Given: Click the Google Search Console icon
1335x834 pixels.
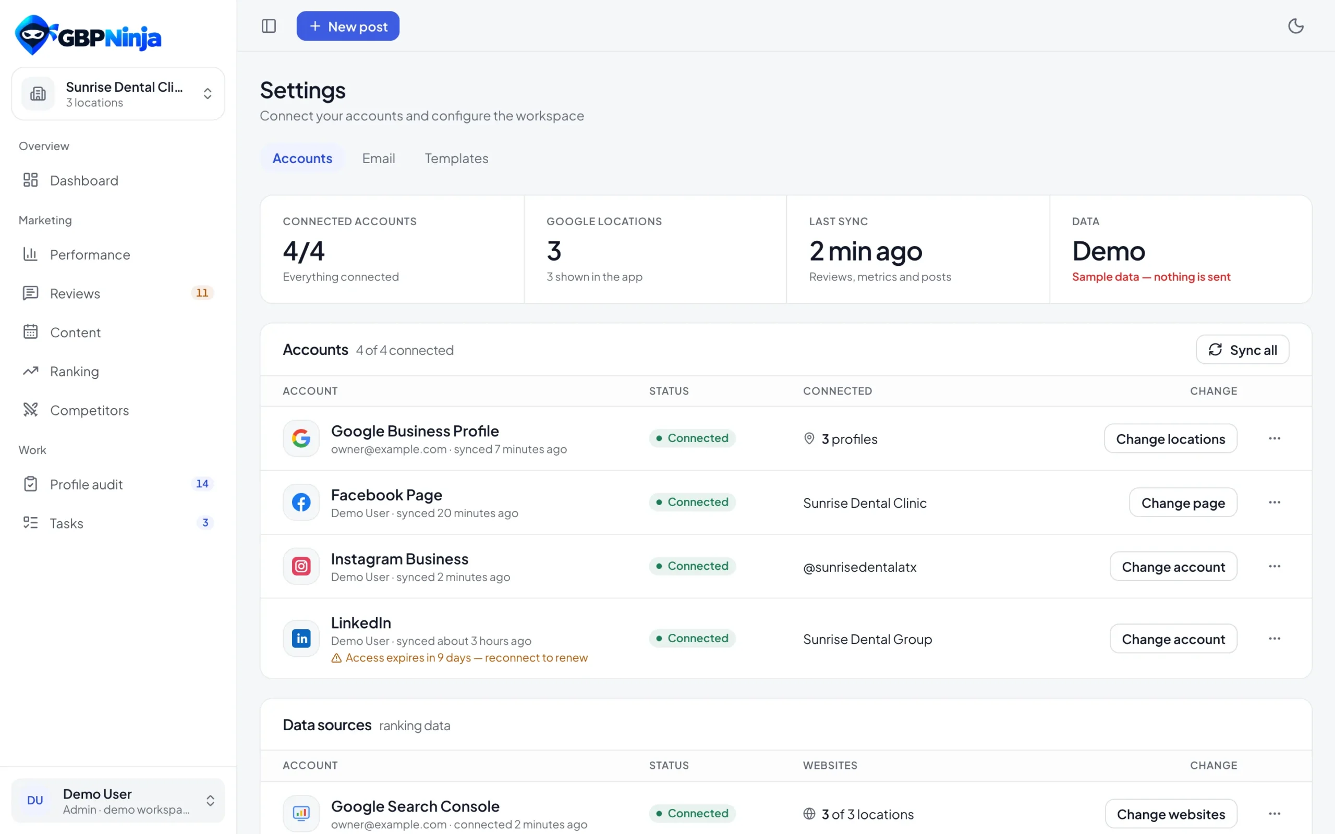Looking at the screenshot, I should (301, 813).
